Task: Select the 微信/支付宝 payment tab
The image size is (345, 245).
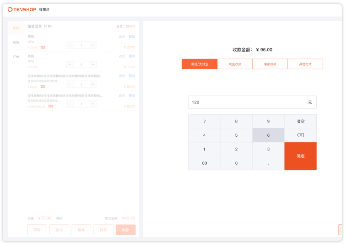Action: pos(199,64)
